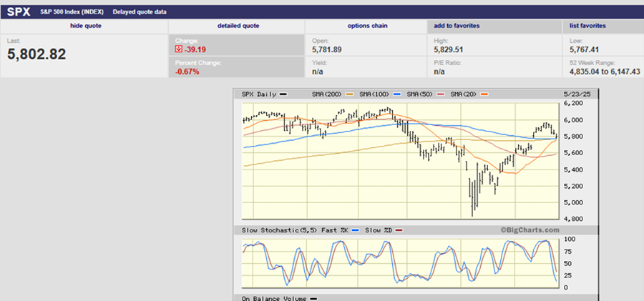Click the SPX ticker symbol header
Image resolution: width=644 pixels, height=301 pixels.
pyautogui.click(x=19, y=12)
